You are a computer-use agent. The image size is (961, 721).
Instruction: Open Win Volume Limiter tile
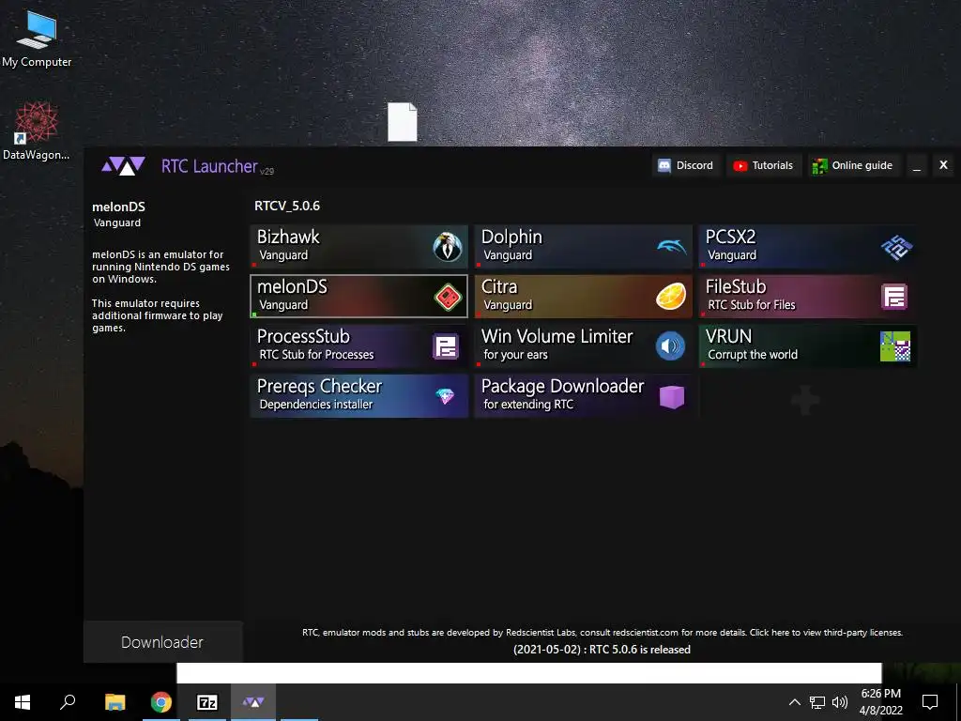[x=583, y=345]
